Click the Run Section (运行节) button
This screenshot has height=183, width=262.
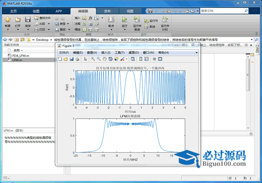151,21
